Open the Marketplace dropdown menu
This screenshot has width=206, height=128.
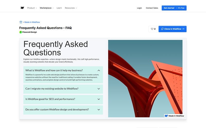point(47,8)
